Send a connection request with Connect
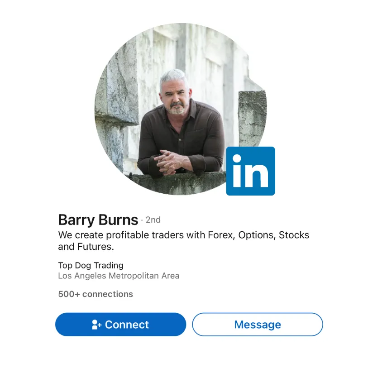This screenshot has width=368, height=368. click(121, 325)
